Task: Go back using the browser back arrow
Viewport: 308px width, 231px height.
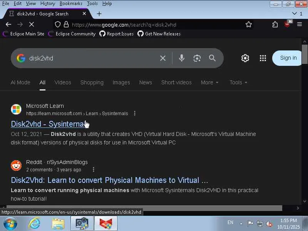Action: [x=8, y=24]
